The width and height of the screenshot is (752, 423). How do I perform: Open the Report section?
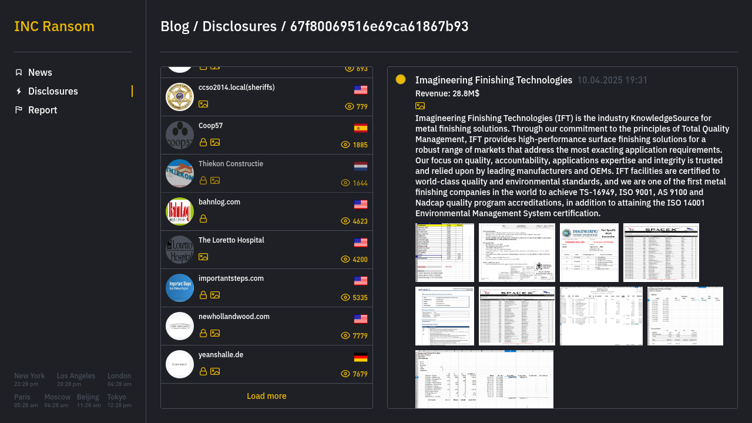coord(42,110)
